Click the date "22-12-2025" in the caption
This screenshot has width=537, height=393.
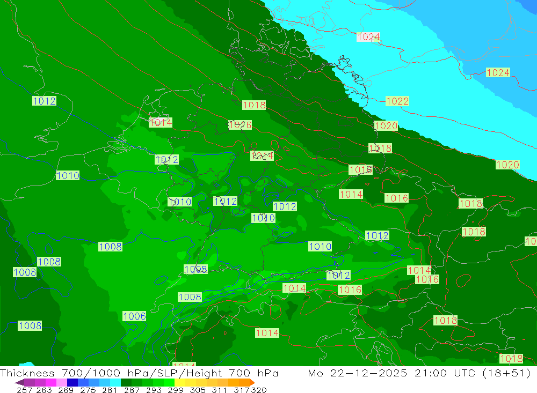[368, 373]
